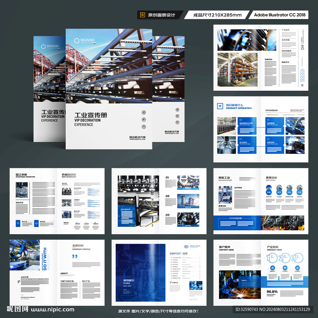Click the 码头 circle icon

pyautogui.click(x=289, y=192)
